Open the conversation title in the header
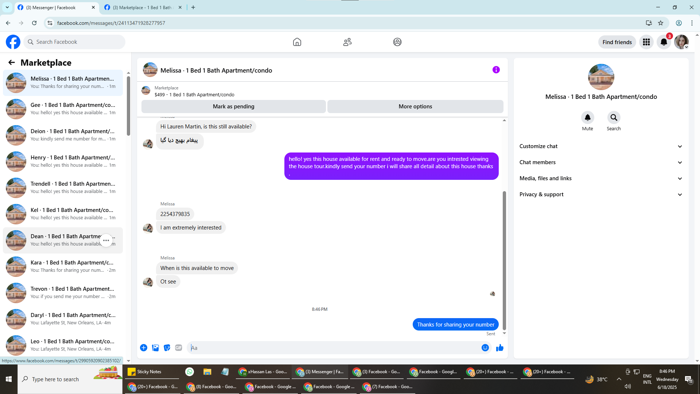Viewport: 700px width, 394px height. pos(216,70)
